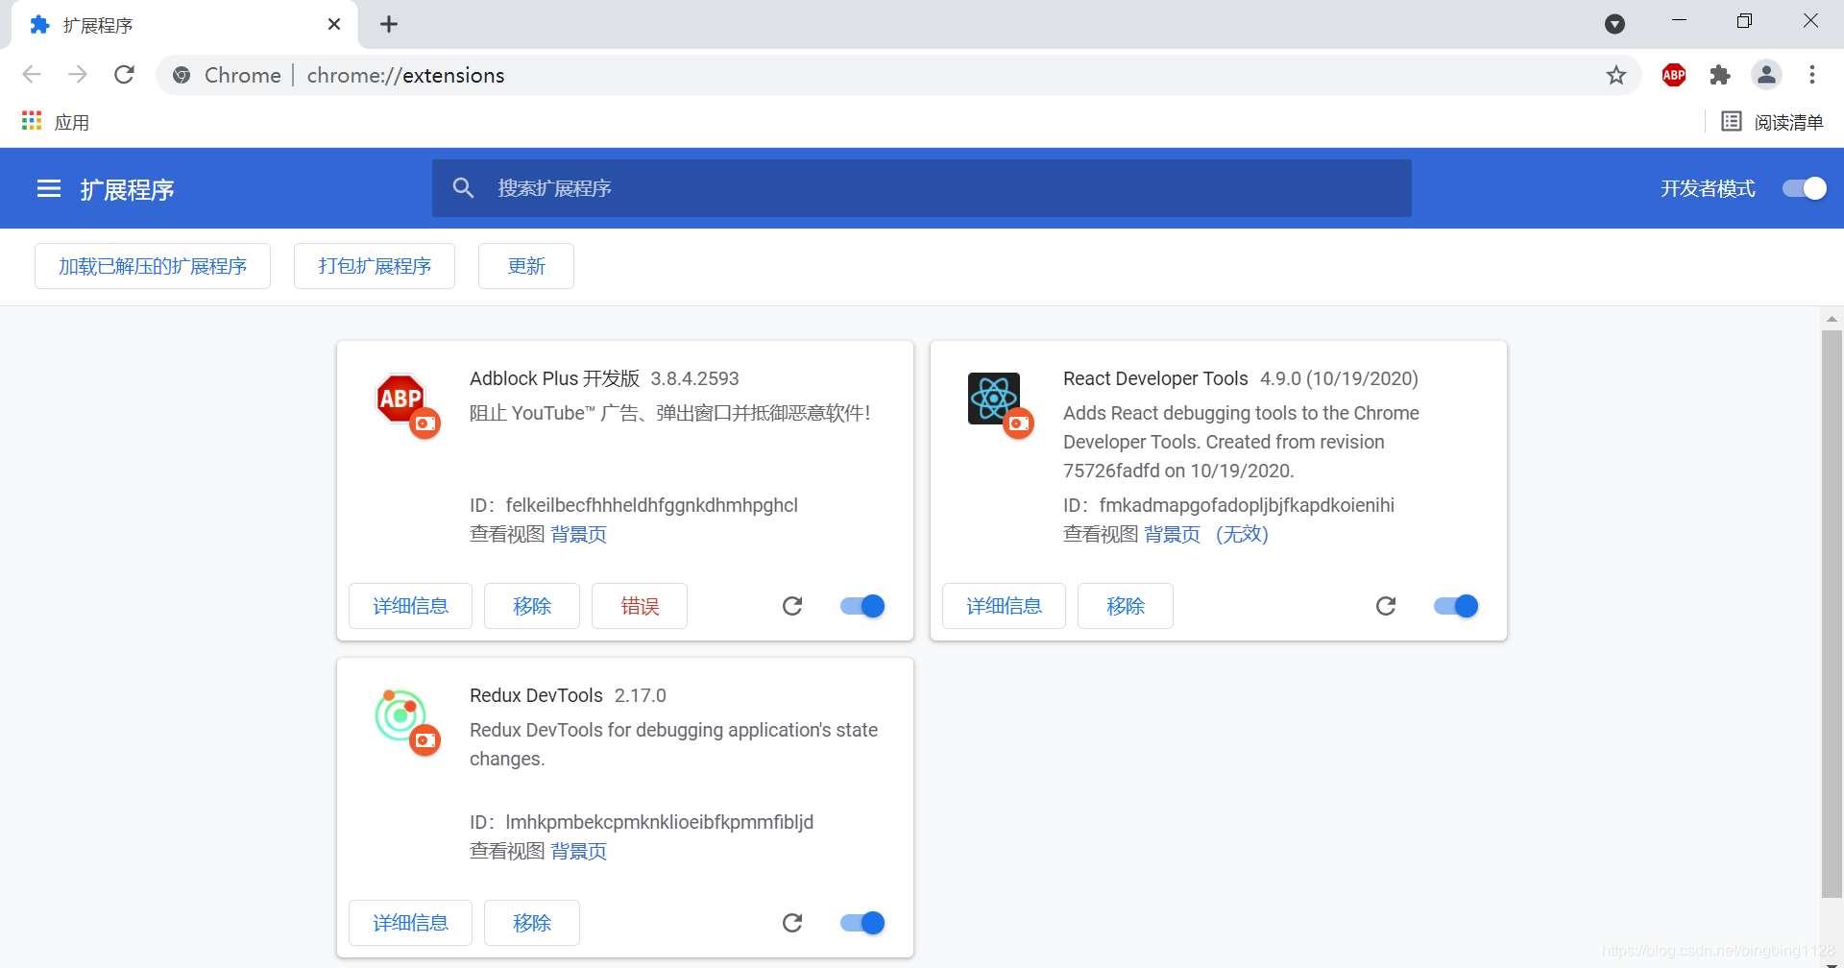
Task: Remove React Developer Tools via 移除
Action: [x=1126, y=606]
